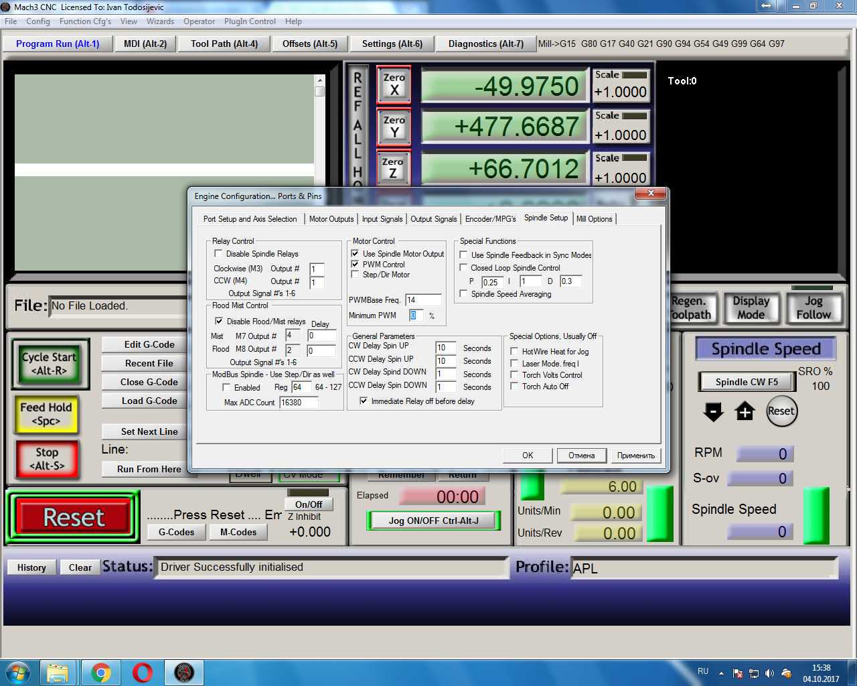Click OK in Engine Configuration dialog
Image resolution: width=857 pixels, height=686 pixels.
[528, 456]
